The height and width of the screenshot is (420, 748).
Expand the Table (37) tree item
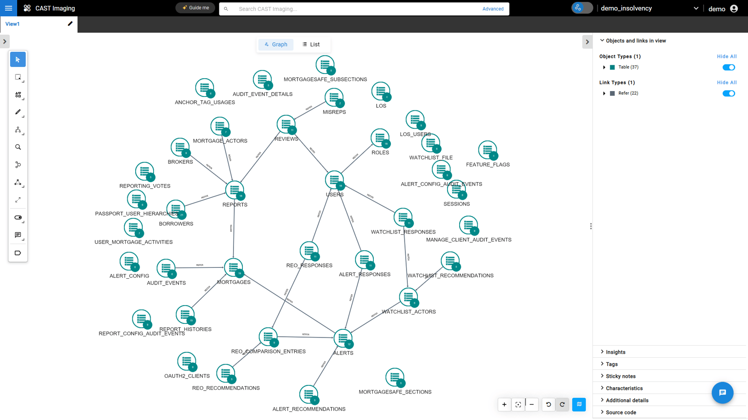pyautogui.click(x=604, y=67)
